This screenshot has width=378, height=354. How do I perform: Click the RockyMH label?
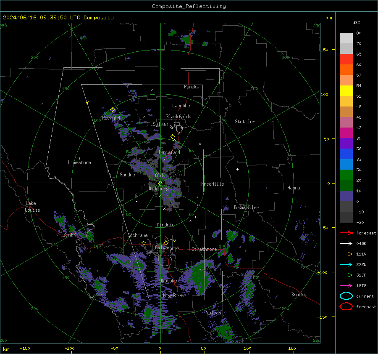111,118
